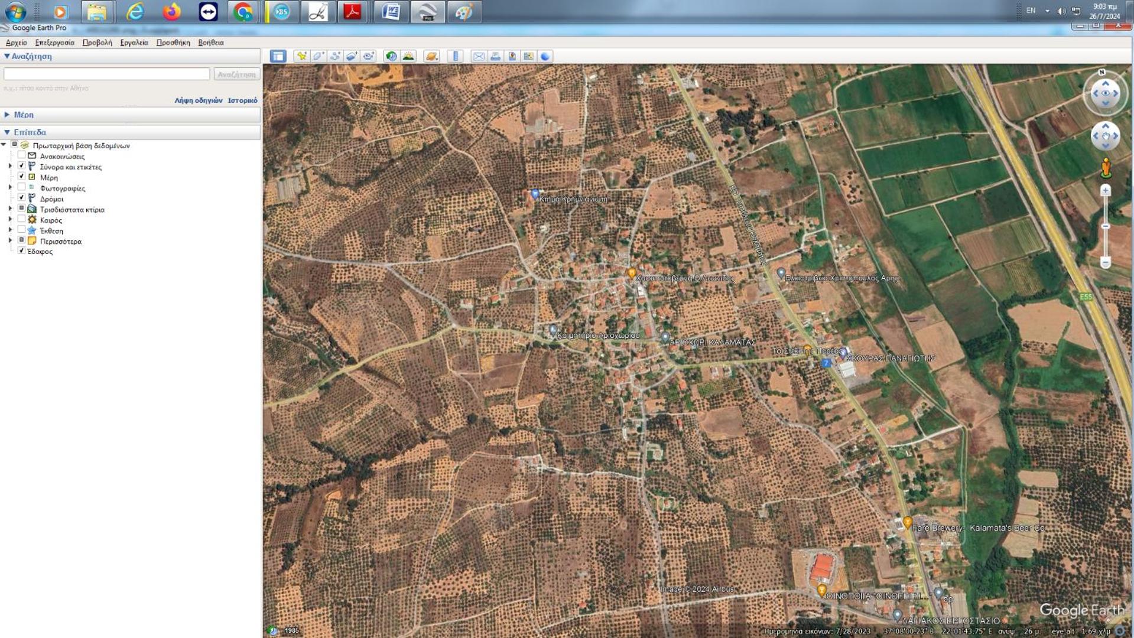Open Internet Explorer from the taskbar
Viewport: 1134px width, 638px height.
point(135,12)
